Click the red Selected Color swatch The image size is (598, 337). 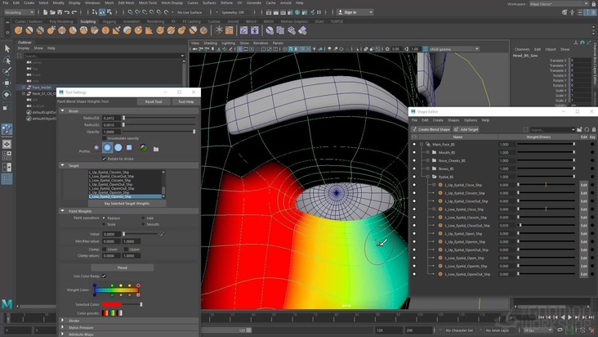tap(111, 304)
